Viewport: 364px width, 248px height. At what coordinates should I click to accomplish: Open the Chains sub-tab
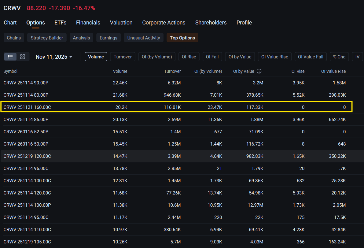pyautogui.click(x=14, y=38)
